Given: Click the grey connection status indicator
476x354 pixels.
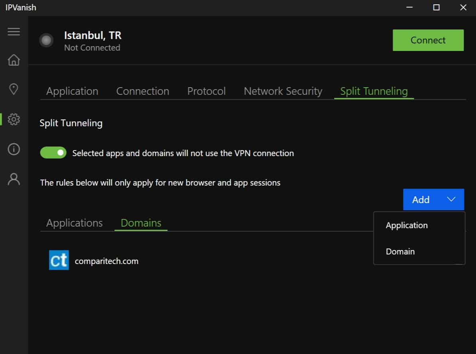Looking at the screenshot, I should coord(47,40).
